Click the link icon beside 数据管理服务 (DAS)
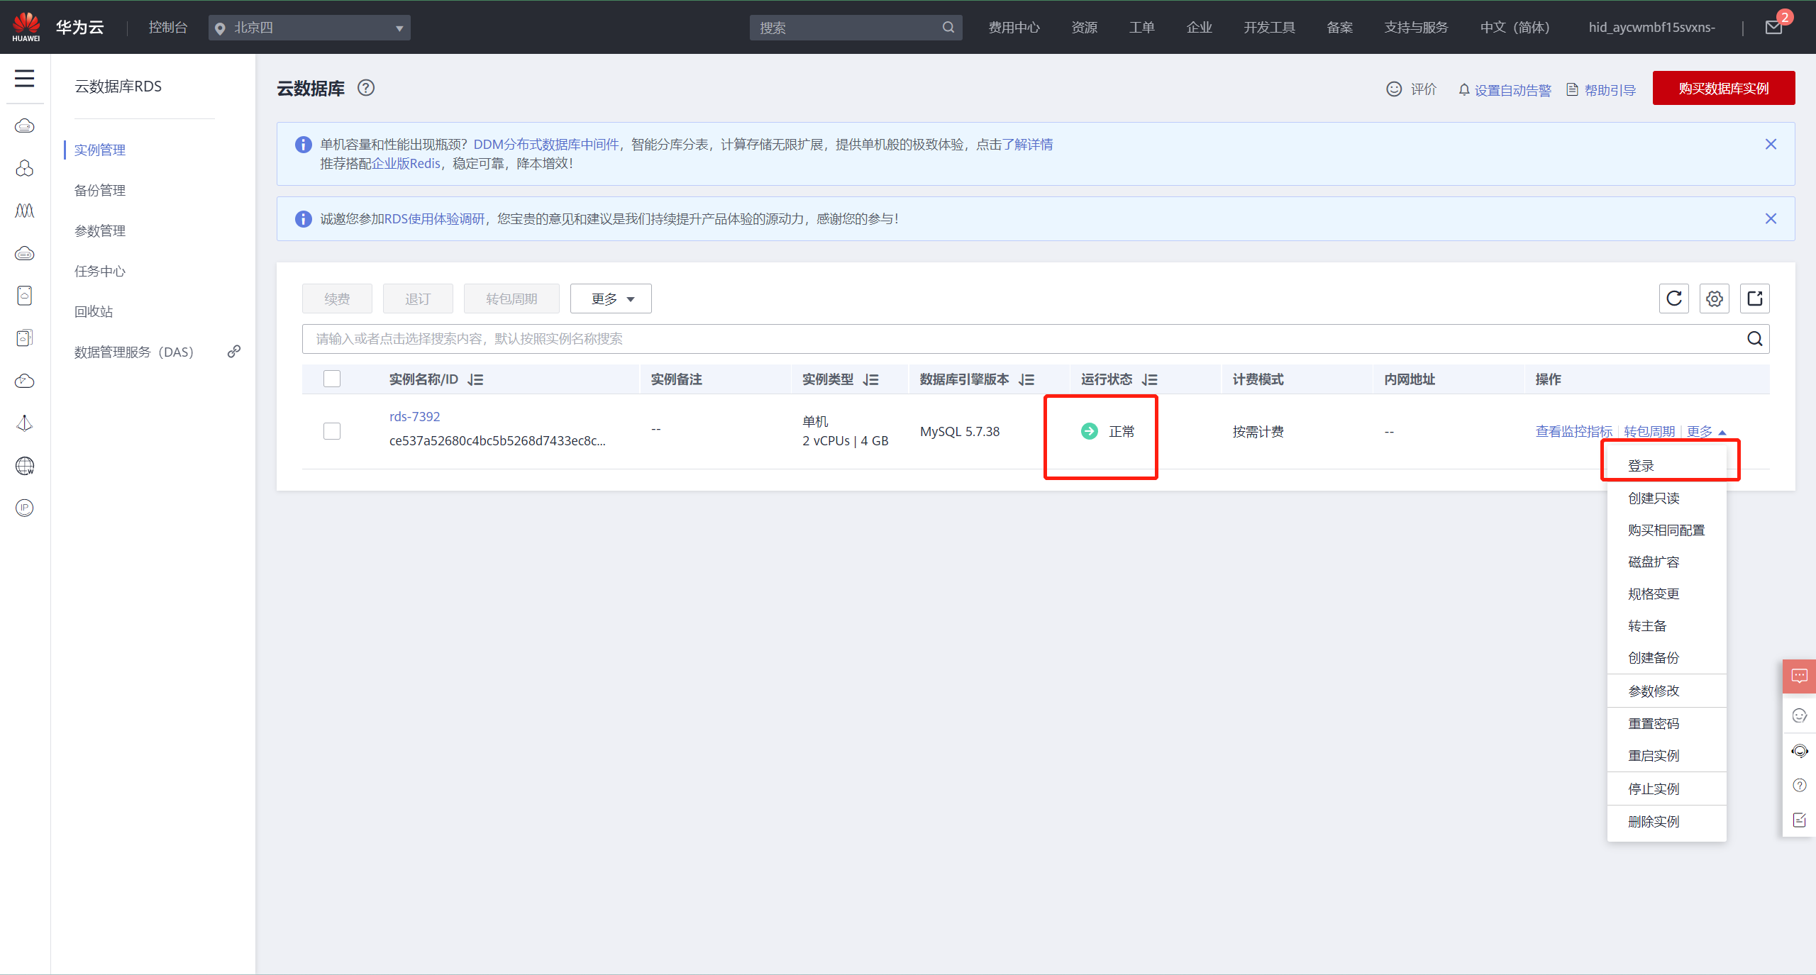This screenshot has height=975, width=1816. [234, 351]
